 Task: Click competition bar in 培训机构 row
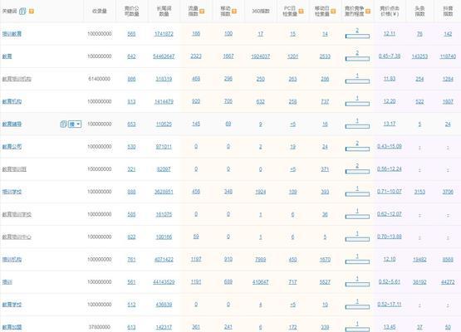[357, 261]
